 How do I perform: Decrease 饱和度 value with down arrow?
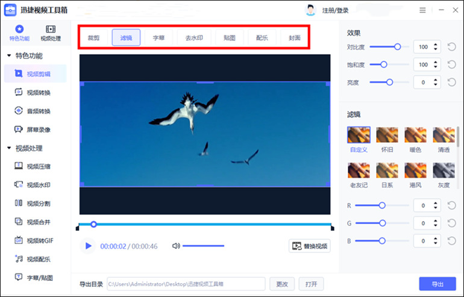(435, 66)
